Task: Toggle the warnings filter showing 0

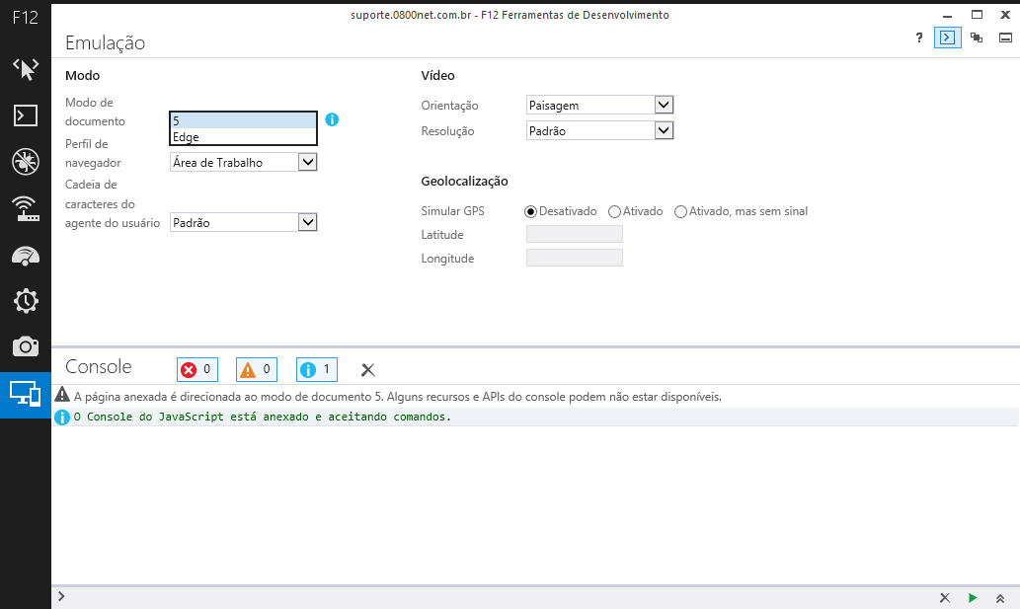Action: coord(257,370)
